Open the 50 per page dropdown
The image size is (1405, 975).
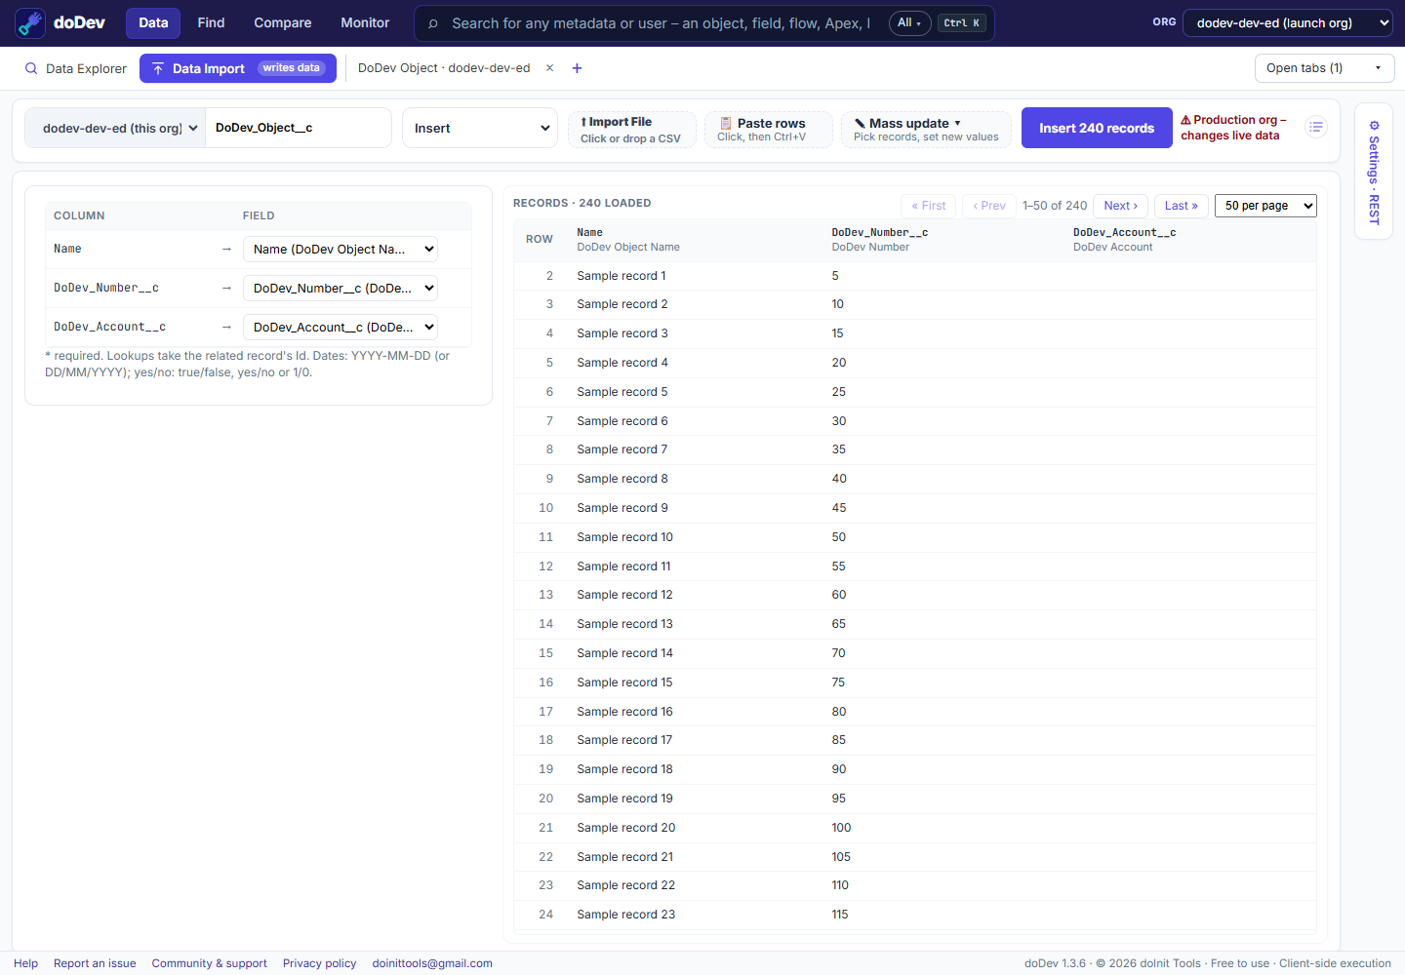(x=1265, y=206)
